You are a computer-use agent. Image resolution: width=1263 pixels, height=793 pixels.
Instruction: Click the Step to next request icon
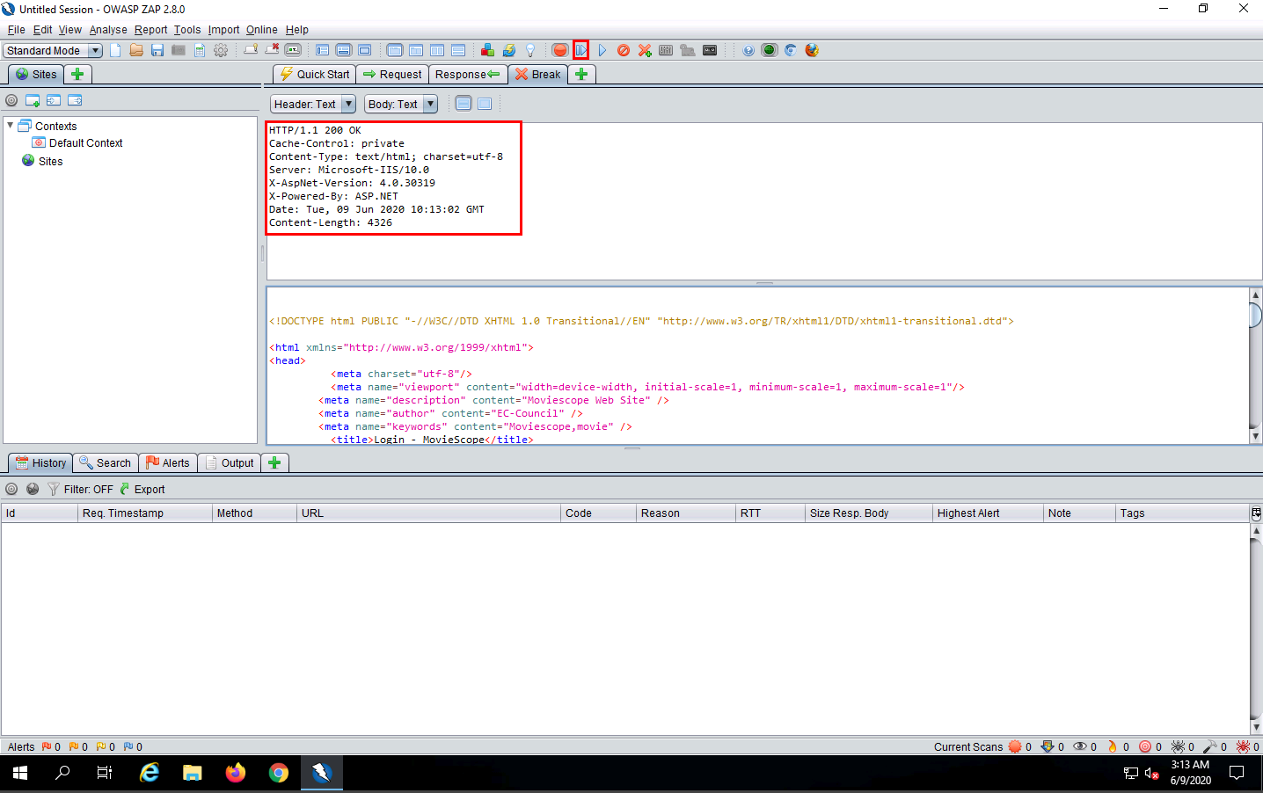click(x=581, y=50)
